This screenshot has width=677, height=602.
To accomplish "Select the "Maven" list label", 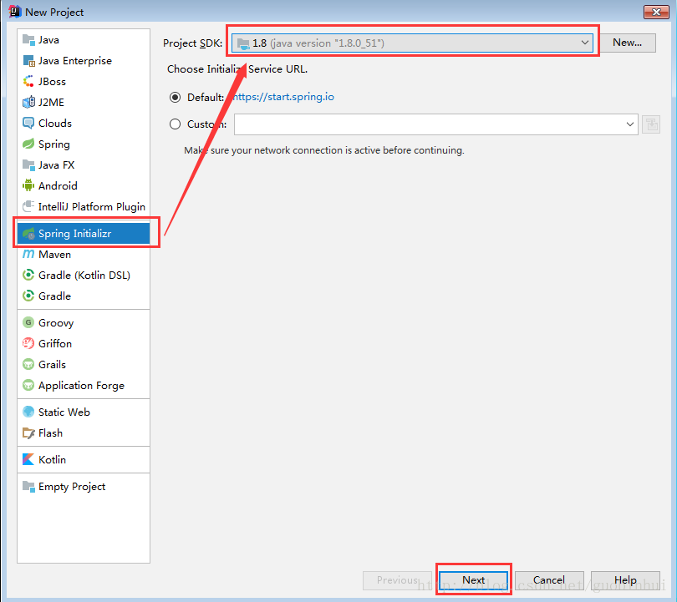I will click(55, 255).
